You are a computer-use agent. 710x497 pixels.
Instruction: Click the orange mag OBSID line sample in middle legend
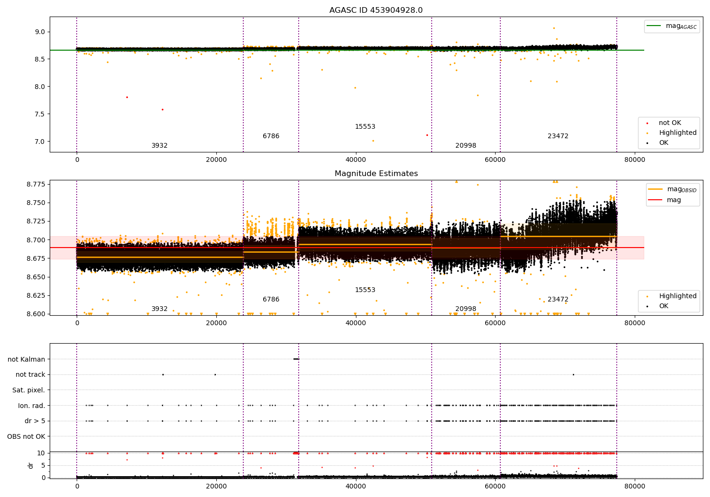coord(655,189)
